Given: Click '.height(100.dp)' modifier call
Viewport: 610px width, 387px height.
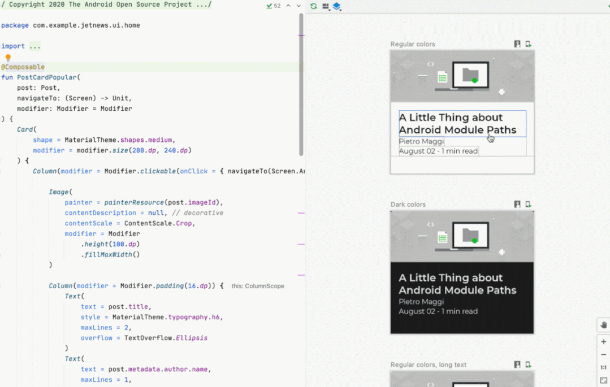Looking at the screenshot, I should [x=110, y=244].
